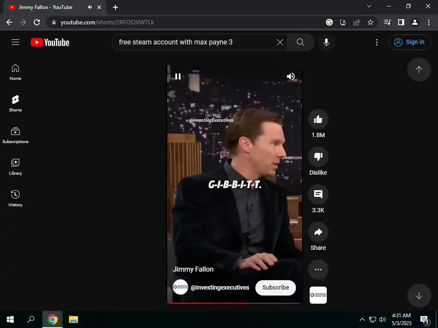The image size is (438, 328).
Task: Go to previous Short with up arrow
Action: pos(419,70)
